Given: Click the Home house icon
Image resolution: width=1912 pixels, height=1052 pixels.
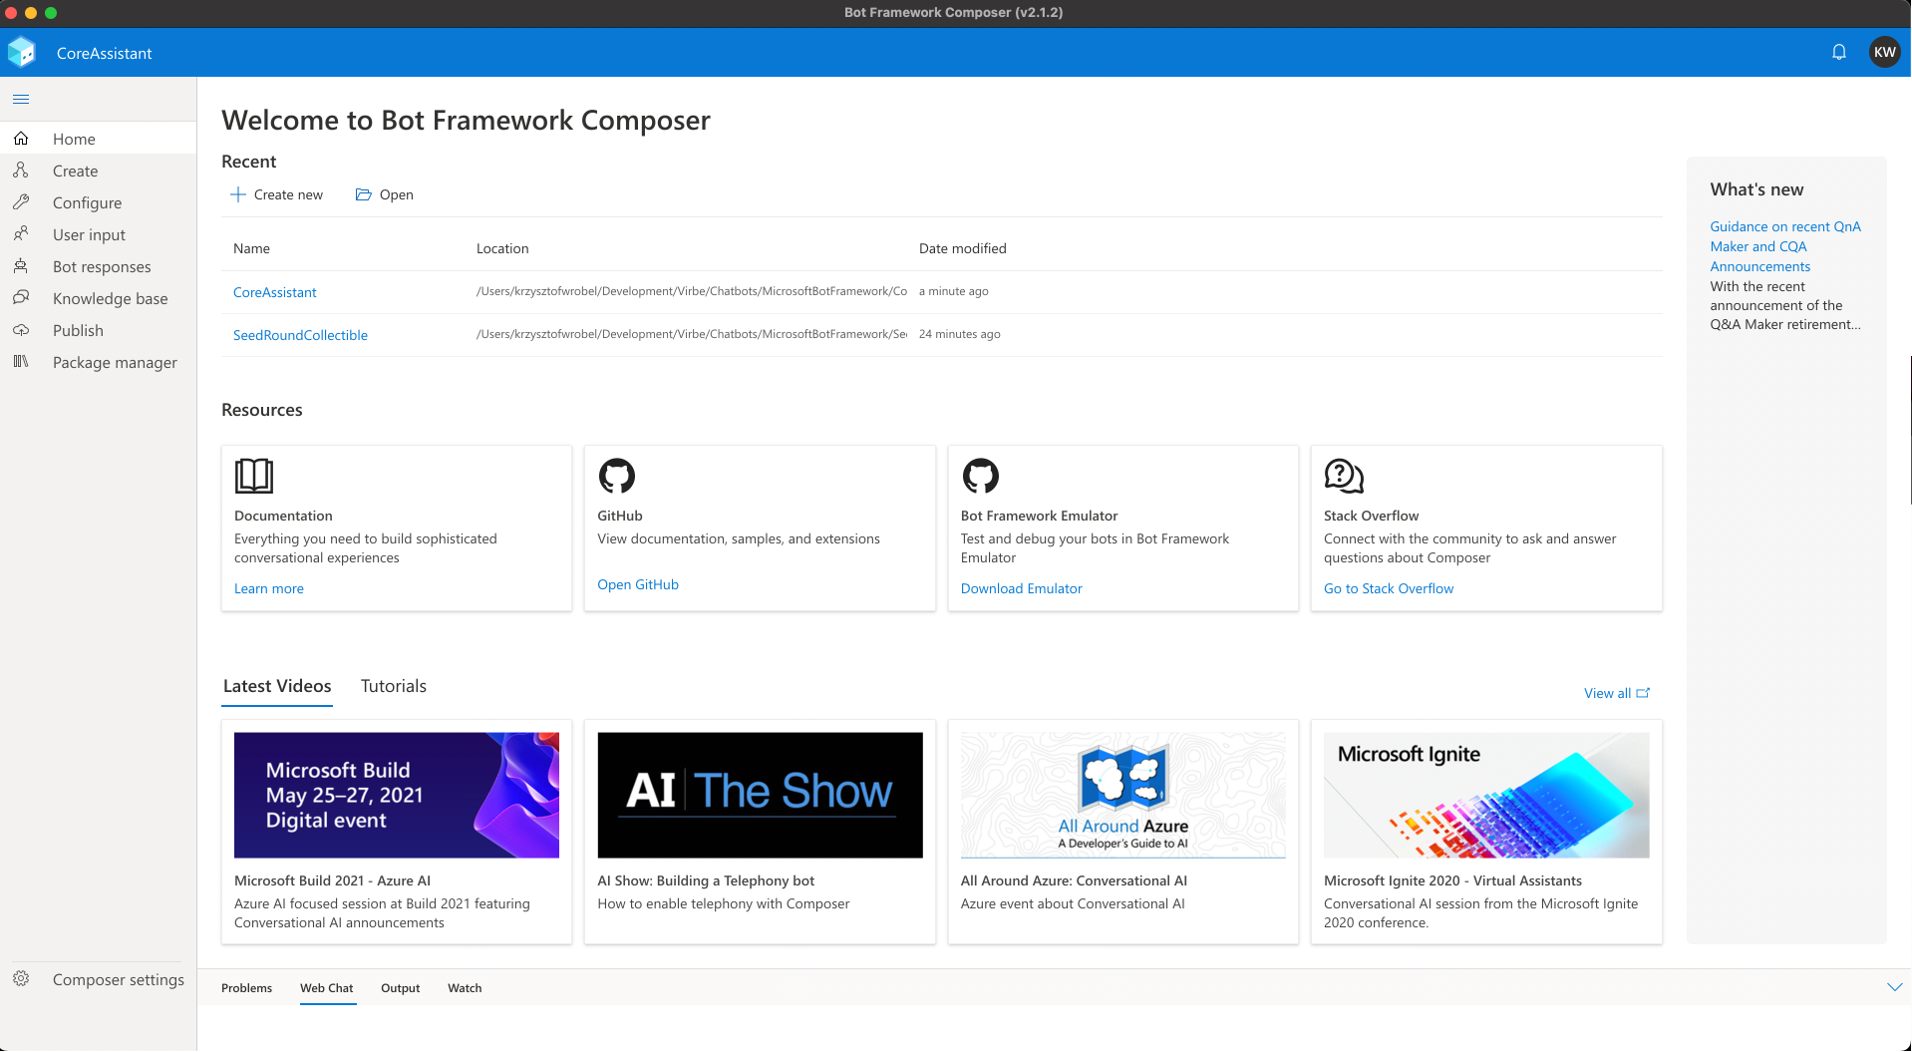Looking at the screenshot, I should pos(21,139).
